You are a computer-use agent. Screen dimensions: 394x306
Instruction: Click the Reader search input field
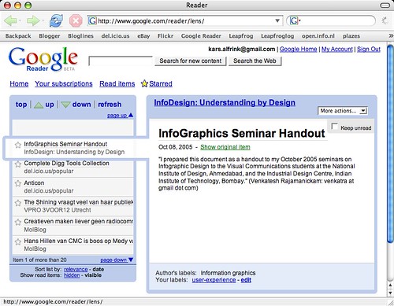click(x=121, y=61)
